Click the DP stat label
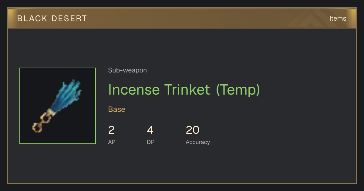364x191 pixels. pyautogui.click(x=151, y=142)
